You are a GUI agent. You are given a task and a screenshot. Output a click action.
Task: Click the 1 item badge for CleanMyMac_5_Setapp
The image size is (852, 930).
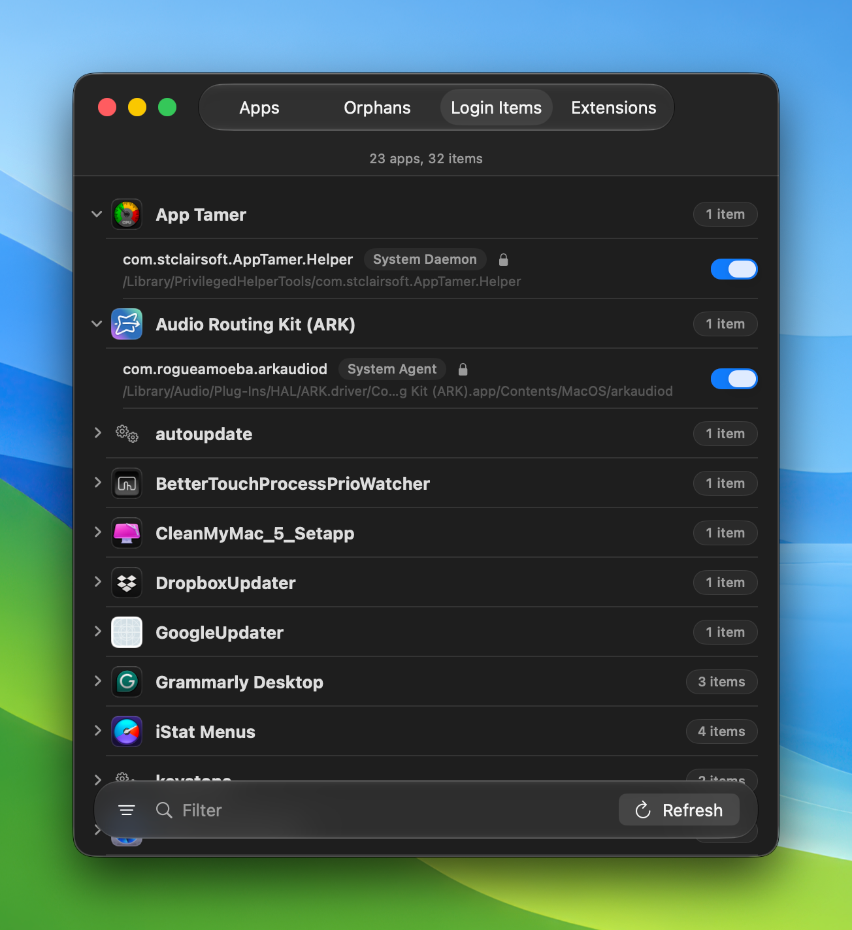pyautogui.click(x=725, y=533)
